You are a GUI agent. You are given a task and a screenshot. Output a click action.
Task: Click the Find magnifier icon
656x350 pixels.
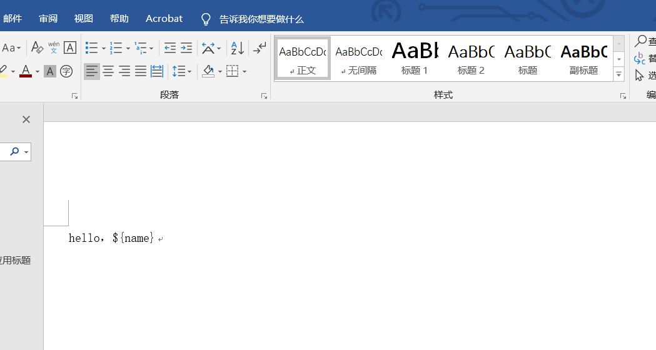(640, 41)
